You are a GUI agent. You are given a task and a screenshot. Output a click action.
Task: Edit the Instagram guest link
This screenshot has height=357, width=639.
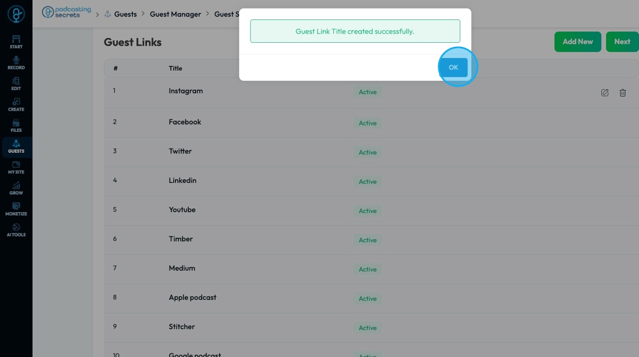605,92
